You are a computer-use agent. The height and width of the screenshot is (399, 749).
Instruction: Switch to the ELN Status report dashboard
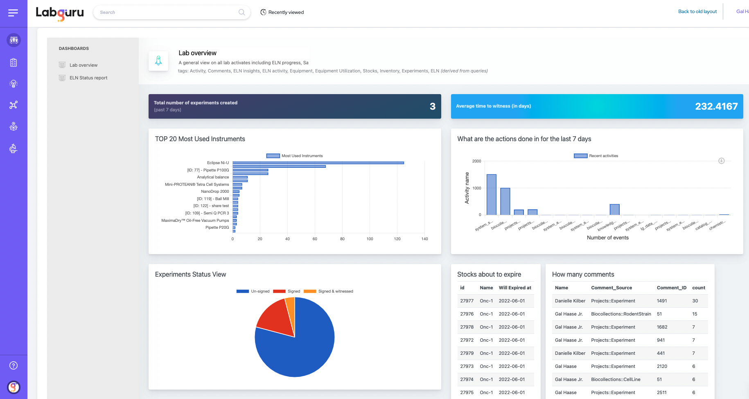point(88,78)
